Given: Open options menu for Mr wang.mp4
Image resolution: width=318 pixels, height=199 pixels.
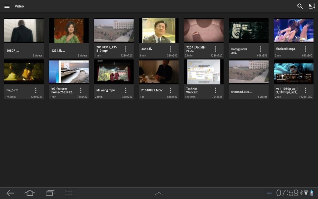Looking at the screenshot, I should click(x=126, y=90).
